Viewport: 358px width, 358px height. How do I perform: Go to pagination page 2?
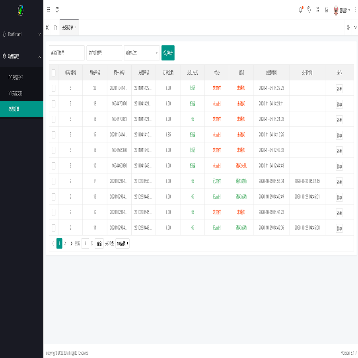click(65, 243)
